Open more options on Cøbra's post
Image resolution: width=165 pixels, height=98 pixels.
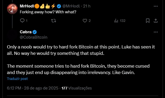coord(156,32)
